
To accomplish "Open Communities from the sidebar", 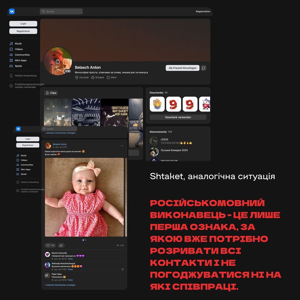I will click(22, 55).
